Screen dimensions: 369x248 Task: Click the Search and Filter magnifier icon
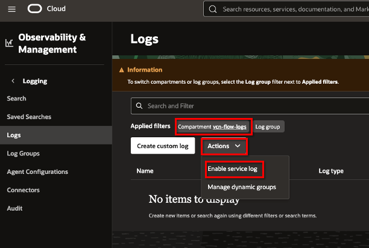139,106
